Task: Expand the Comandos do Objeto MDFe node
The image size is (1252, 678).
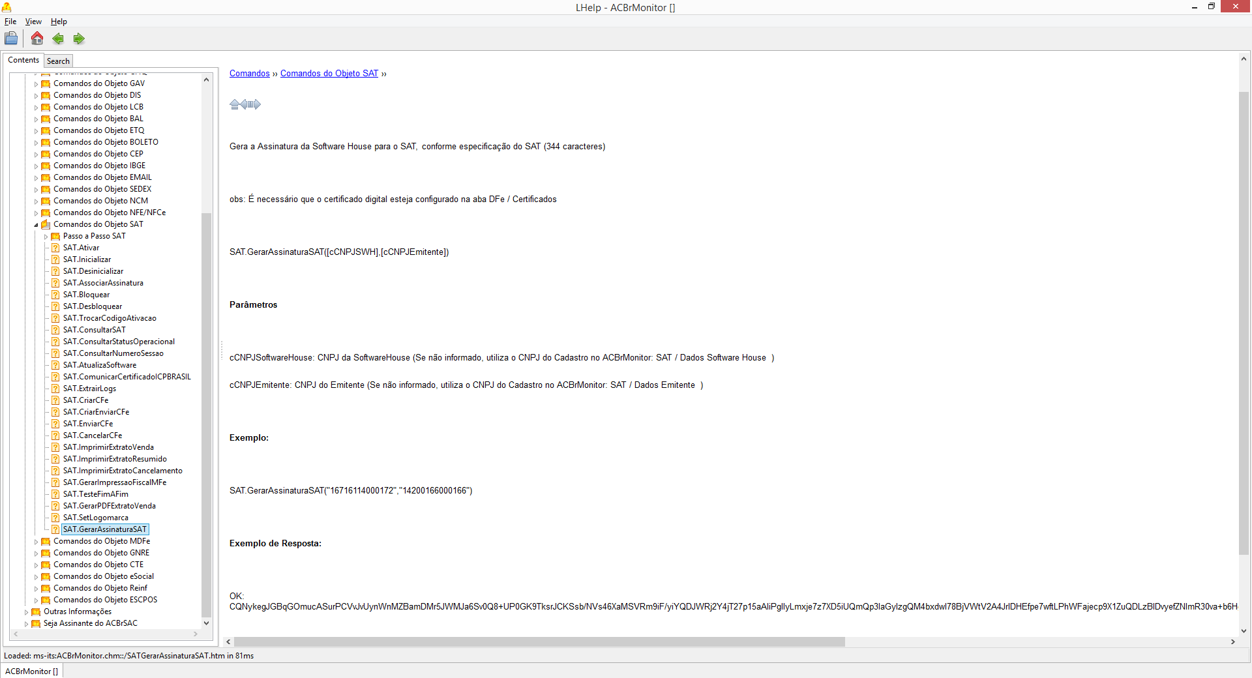Action: point(36,542)
